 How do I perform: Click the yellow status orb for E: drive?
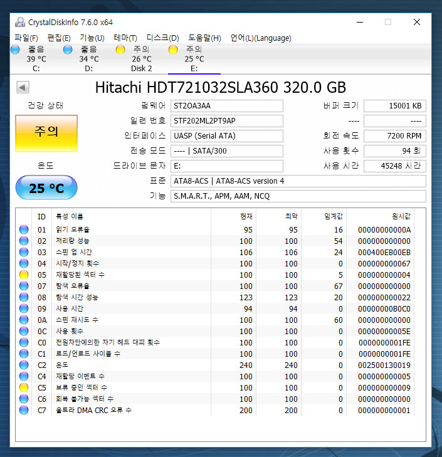pyautogui.click(x=173, y=50)
